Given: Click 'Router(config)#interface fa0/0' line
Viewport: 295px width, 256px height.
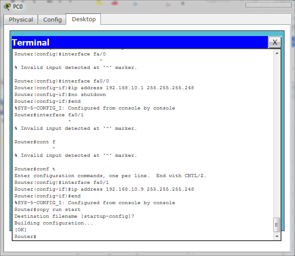Looking at the screenshot, I should [x=62, y=81].
